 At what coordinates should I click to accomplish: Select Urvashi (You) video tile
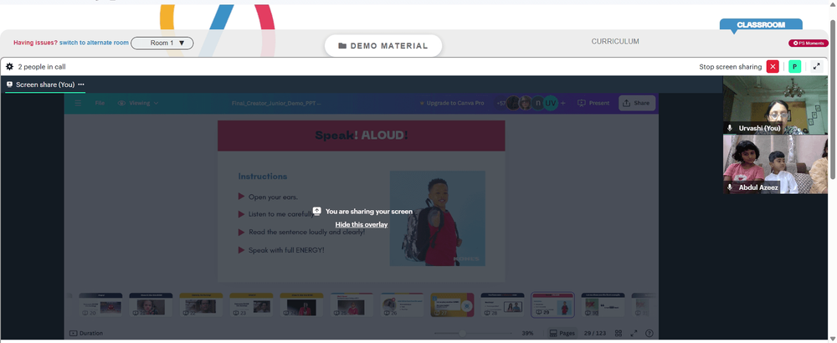pyautogui.click(x=775, y=105)
